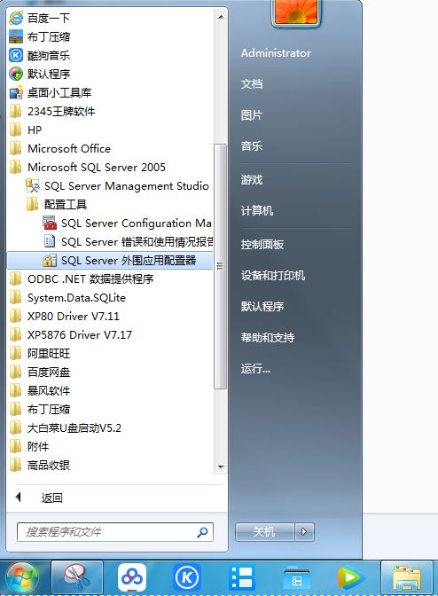
Task: Expand the Microsoft Office folder
Action: click(x=69, y=149)
